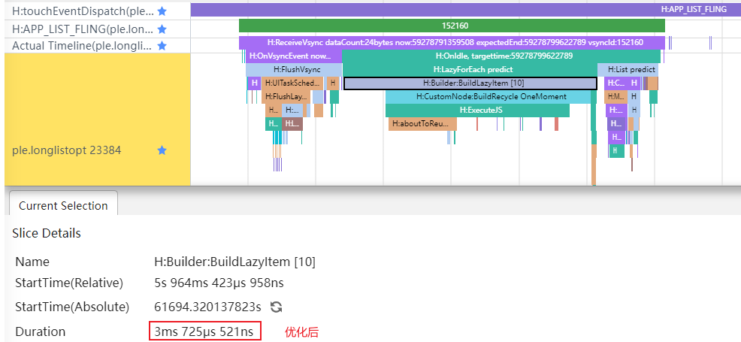741x342 pixels.
Task: Click the refresh icon beside StartTime(Absolute)
Action: pos(276,307)
